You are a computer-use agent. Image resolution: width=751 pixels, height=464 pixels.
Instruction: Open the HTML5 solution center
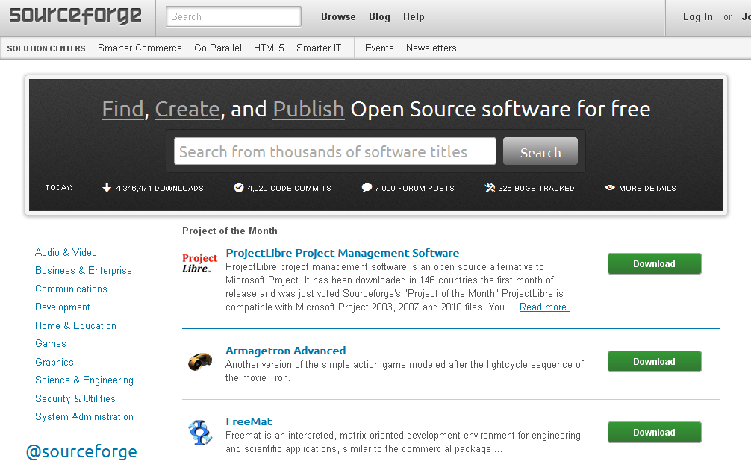click(x=269, y=48)
